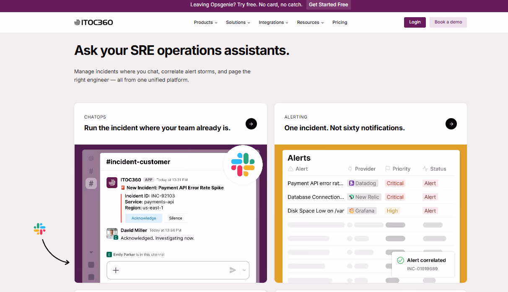Click the ChatOps card headline
This screenshot has width=508, height=292.
(x=157, y=128)
